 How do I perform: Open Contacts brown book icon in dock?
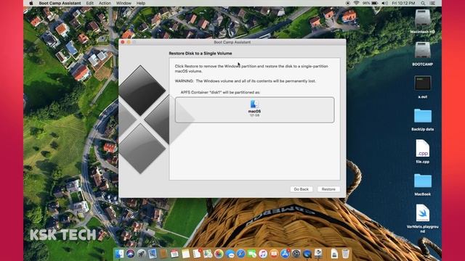pos(163,254)
